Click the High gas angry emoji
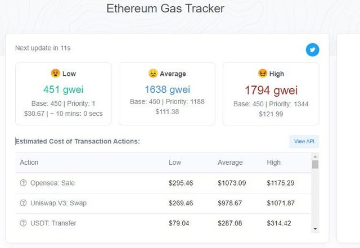 262,73
